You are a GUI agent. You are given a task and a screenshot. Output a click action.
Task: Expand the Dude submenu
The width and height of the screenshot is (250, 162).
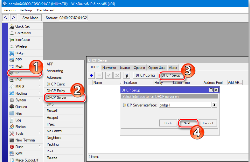tap(39, 146)
